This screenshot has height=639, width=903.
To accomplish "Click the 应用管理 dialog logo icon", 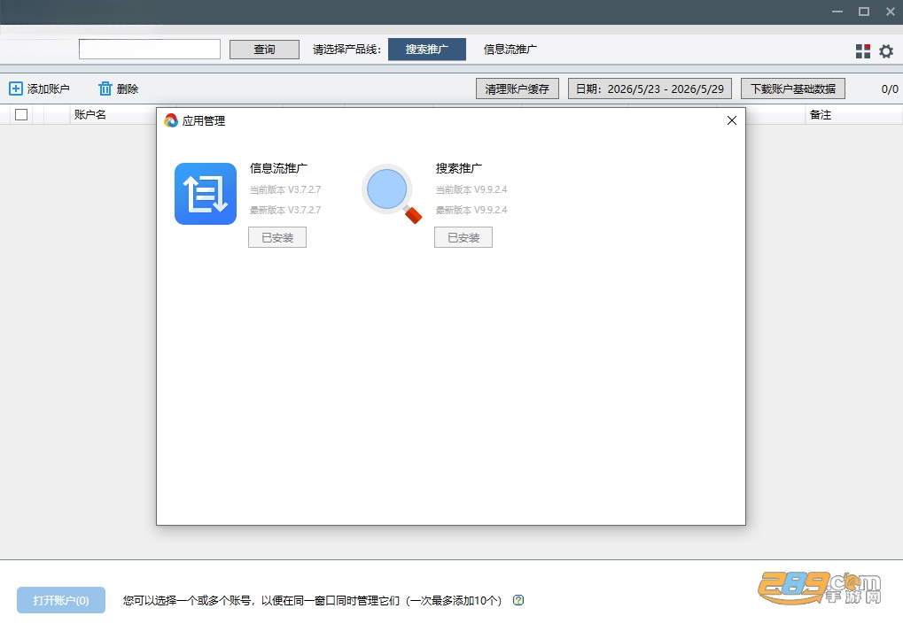I will pos(170,120).
